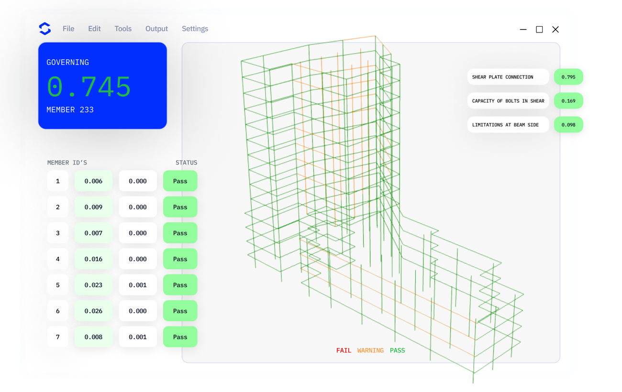Click the Pass button for member 1

click(180, 181)
